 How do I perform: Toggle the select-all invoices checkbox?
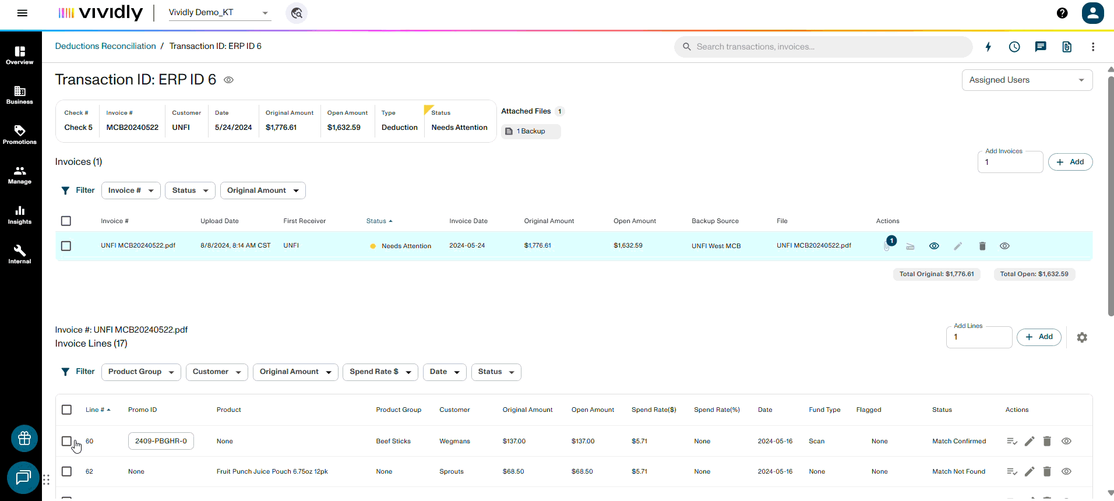[66, 221]
